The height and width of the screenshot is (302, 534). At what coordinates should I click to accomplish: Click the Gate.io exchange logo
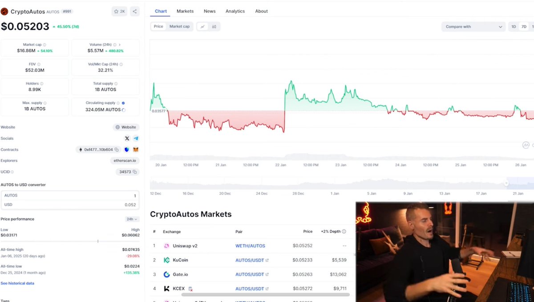167,274
